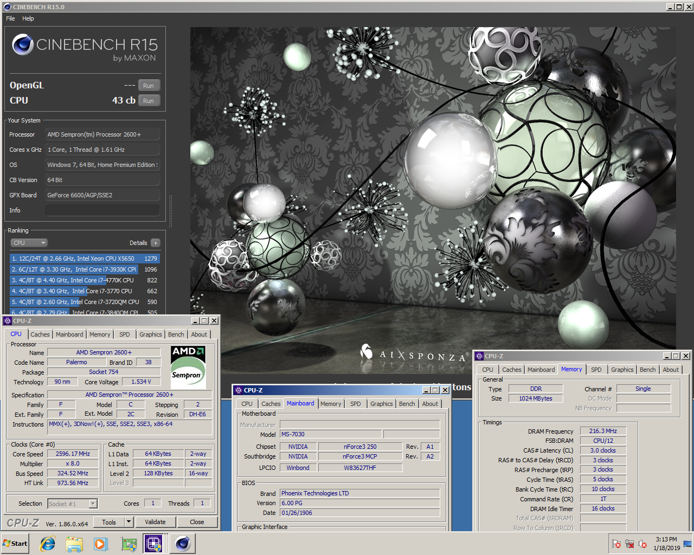Image resolution: width=694 pixels, height=555 pixels.
Task: Click the volume muted tray icon
Action: [642, 544]
